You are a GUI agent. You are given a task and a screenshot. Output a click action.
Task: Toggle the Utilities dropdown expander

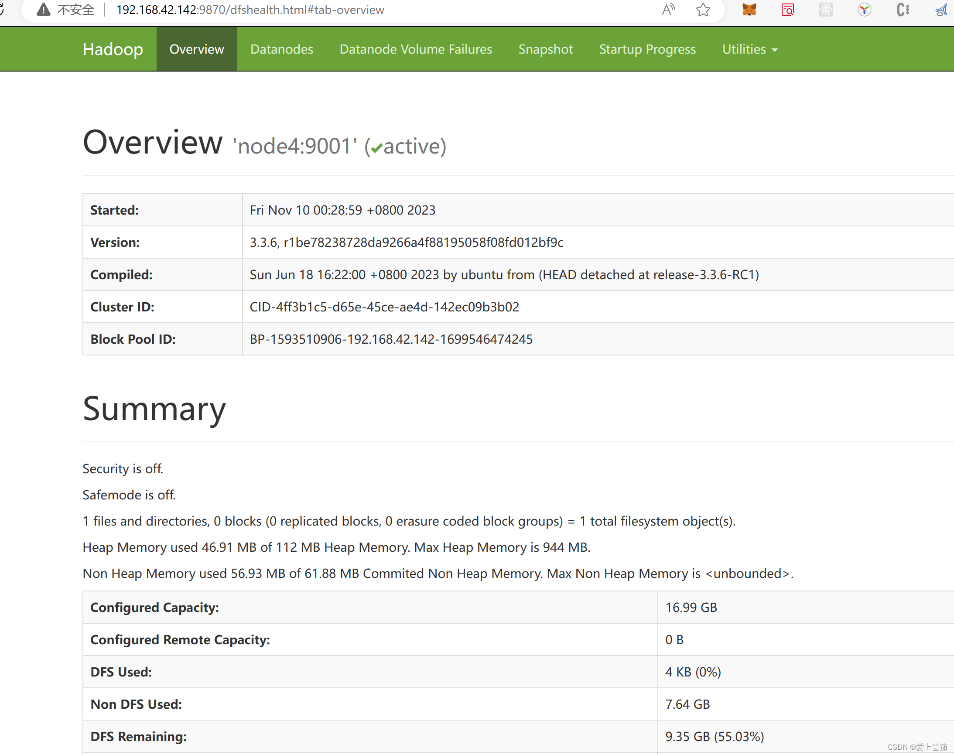(x=748, y=49)
